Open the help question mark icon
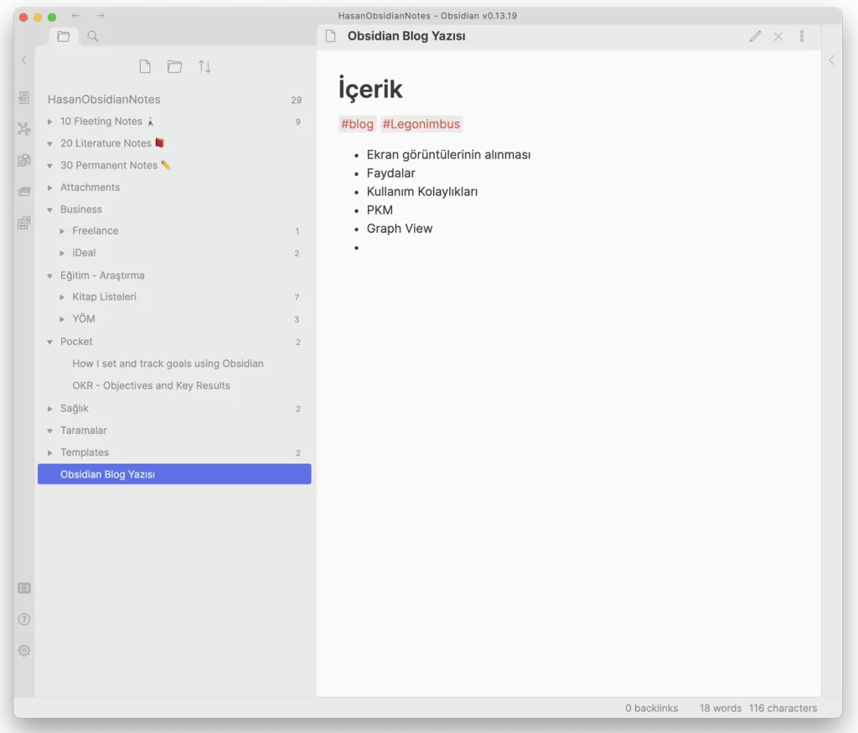The width and height of the screenshot is (858, 733). point(24,619)
